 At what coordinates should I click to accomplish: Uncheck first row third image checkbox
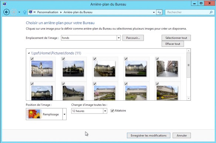point(95,59)
